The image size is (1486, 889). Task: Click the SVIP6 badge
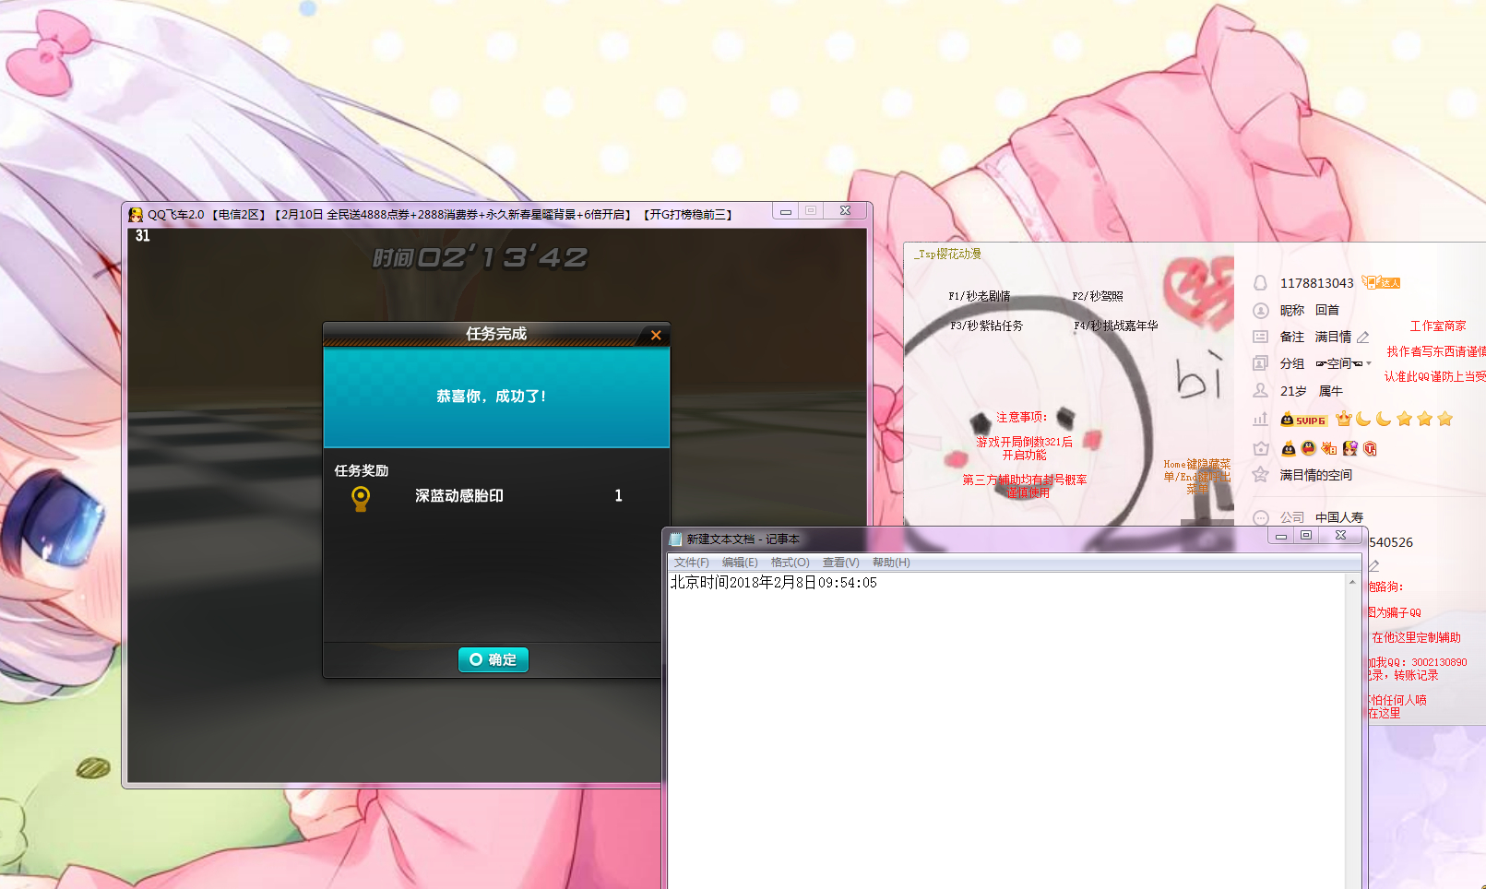(x=1303, y=421)
